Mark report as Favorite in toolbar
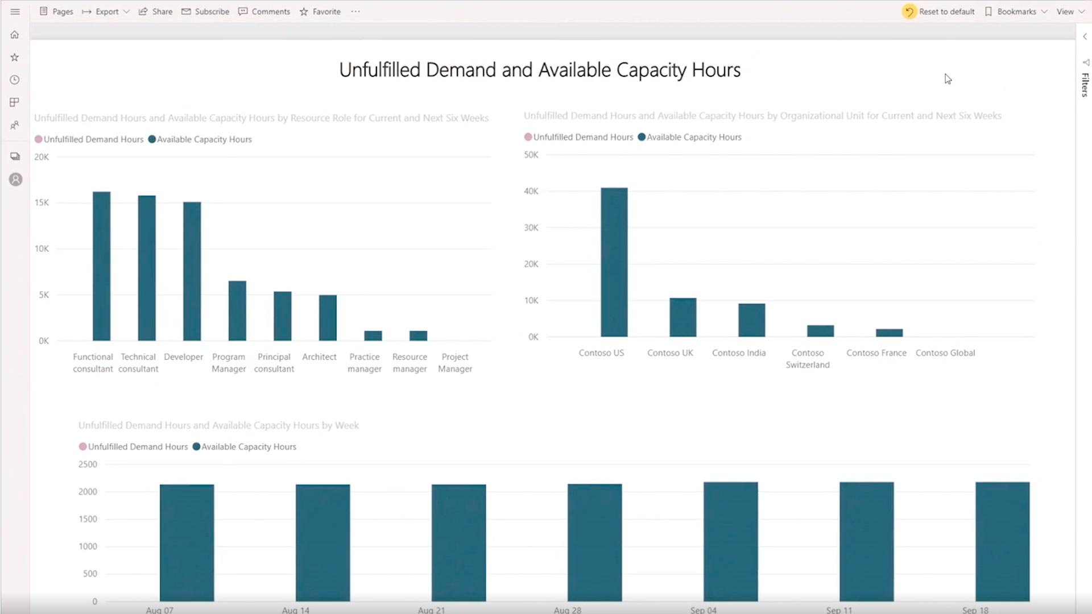Image resolution: width=1092 pixels, height=614 pixels. pyautogui.click(x=320, y=11)
